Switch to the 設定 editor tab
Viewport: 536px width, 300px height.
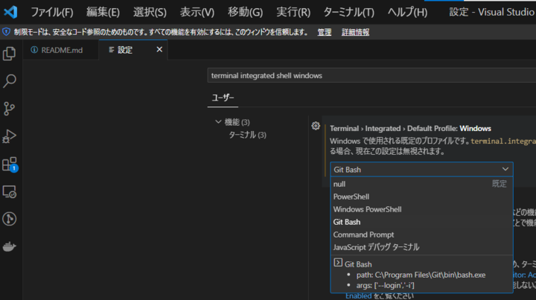click(x=133, y=50)
